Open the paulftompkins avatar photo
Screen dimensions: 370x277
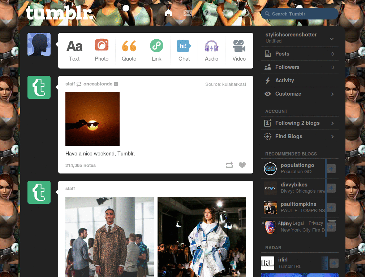[270, 207]
